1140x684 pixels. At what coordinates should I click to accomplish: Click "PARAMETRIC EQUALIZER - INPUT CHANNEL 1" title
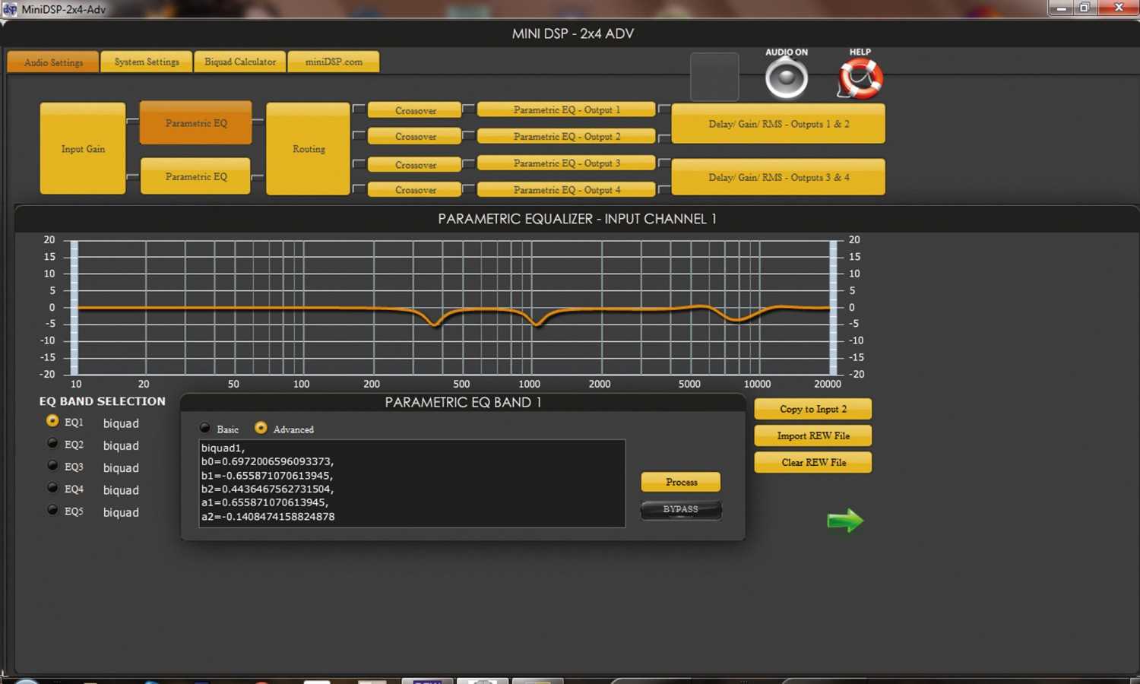577,219
